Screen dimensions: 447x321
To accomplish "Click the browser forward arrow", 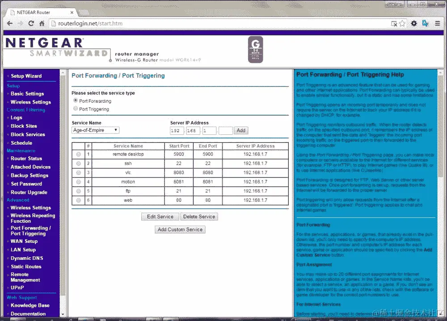I will 20,23.
